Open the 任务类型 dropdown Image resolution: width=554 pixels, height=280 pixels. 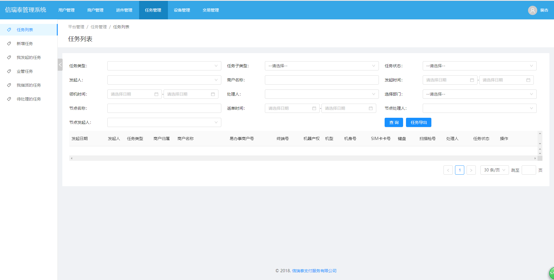164,66
